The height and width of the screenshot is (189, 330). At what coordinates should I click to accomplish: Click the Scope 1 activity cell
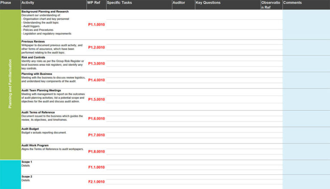[x=54, y=167]
